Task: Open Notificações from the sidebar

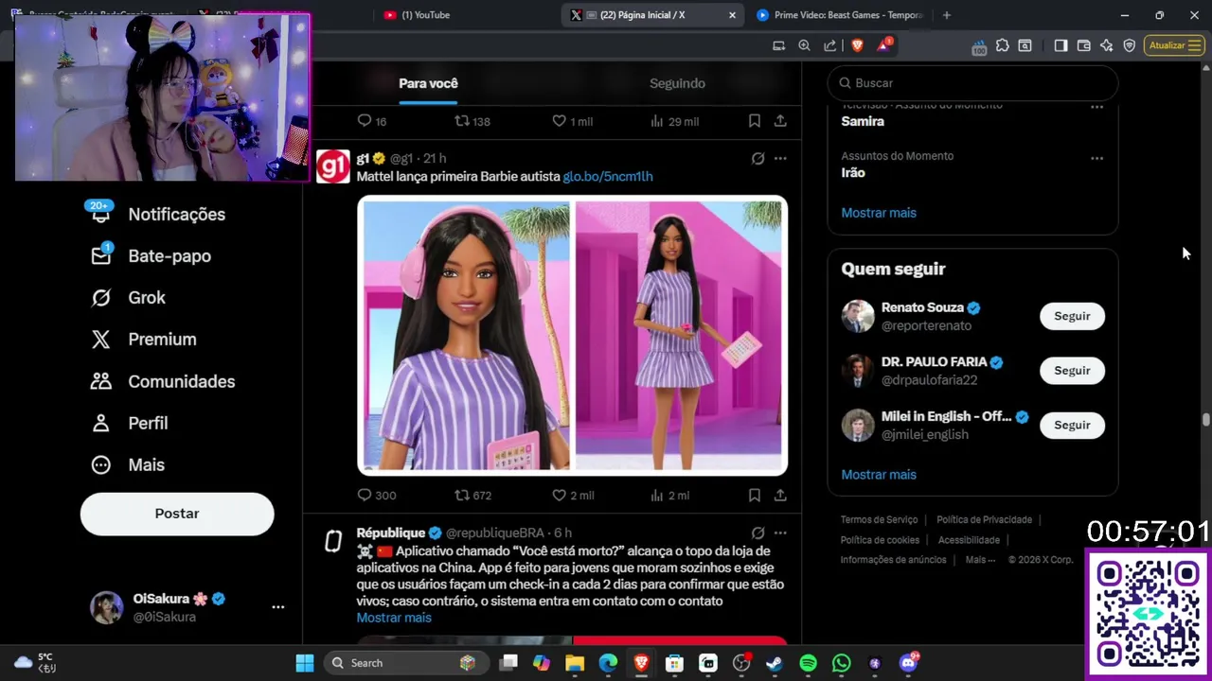Action: 156,215
